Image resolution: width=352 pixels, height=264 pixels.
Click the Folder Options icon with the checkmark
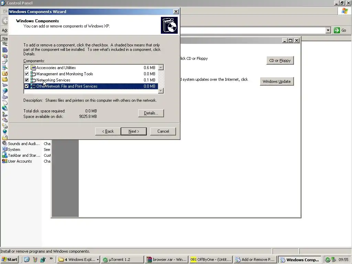click(5, 74)
